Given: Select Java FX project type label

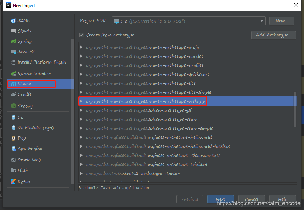Looking at the screenshot, I should click(26, 52).
